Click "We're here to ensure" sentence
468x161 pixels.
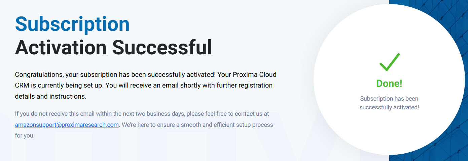point(148,125)
